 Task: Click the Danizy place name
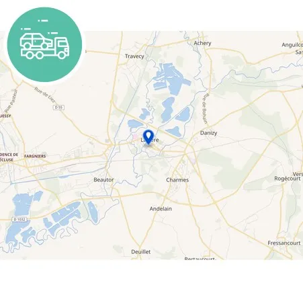coord(208,133)
